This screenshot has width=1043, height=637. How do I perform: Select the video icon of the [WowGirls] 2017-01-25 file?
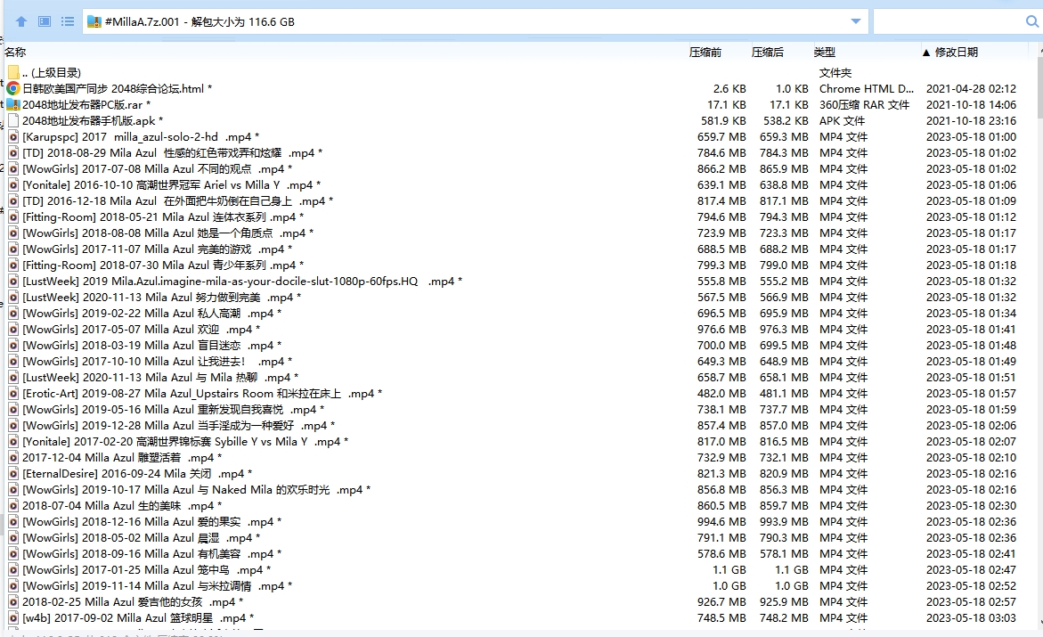pyautogui.click(x=13, y=570)
